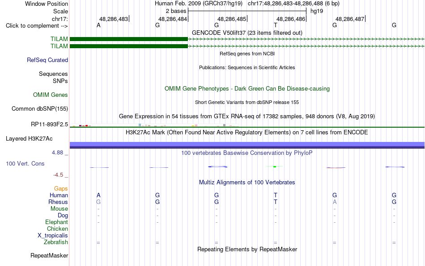Open 'Publications: Sequences in Scientific Articles' title
This screenshot has height=266, width=425.
247,67
